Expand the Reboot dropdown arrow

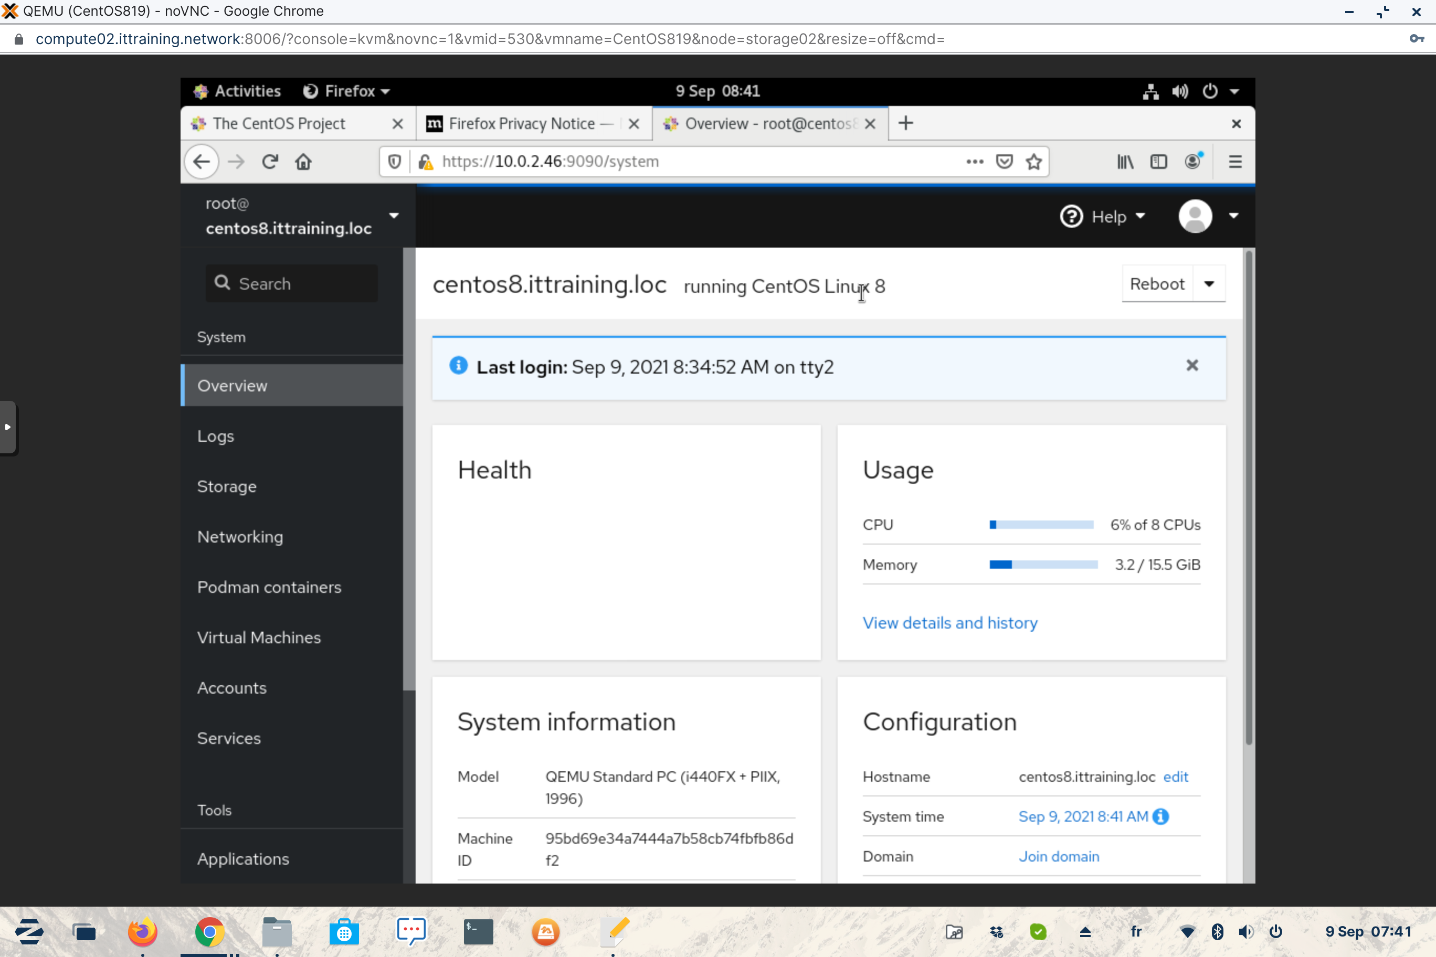[x=1209, y=284]
